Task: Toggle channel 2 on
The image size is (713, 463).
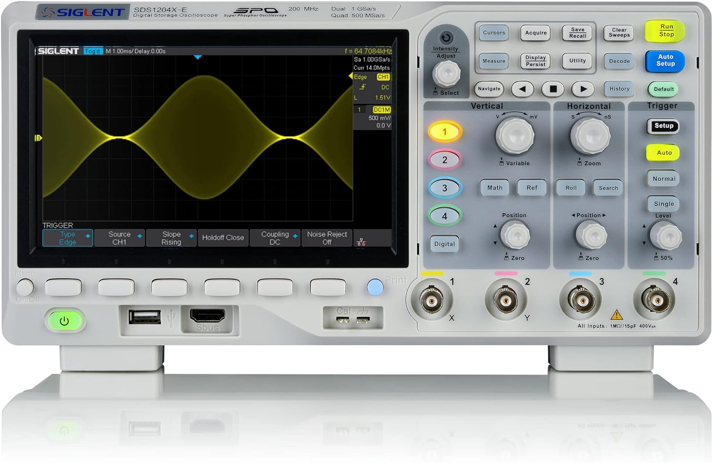Action: (x=444, y=160)
